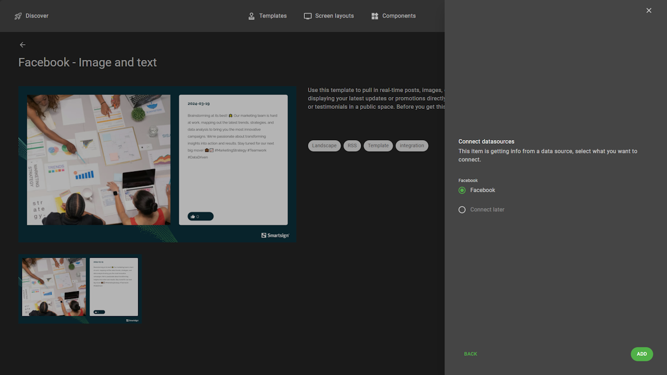The width and height of the screenshot is (667, 375).
Task: Click the Screen layouts monitor icon
Action: [x=308, y=16]
